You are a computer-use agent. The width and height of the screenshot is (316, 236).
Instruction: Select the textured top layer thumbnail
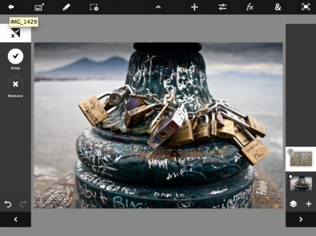click(301, 159)
